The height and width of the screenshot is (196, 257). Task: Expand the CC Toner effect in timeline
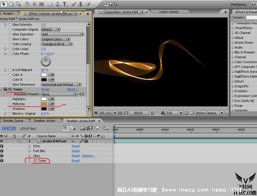30,161
